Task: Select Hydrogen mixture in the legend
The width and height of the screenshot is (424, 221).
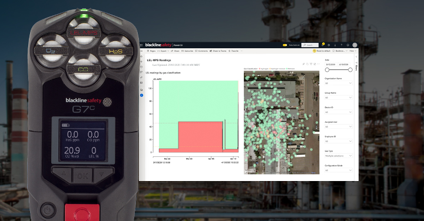Action: (x=277, y=69)
